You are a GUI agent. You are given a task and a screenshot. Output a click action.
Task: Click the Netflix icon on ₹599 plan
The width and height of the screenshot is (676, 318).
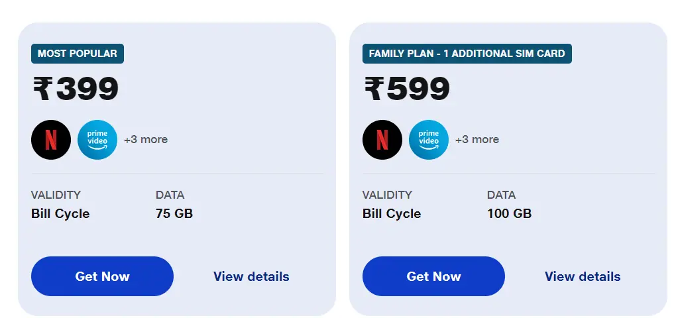coord(382,140)
